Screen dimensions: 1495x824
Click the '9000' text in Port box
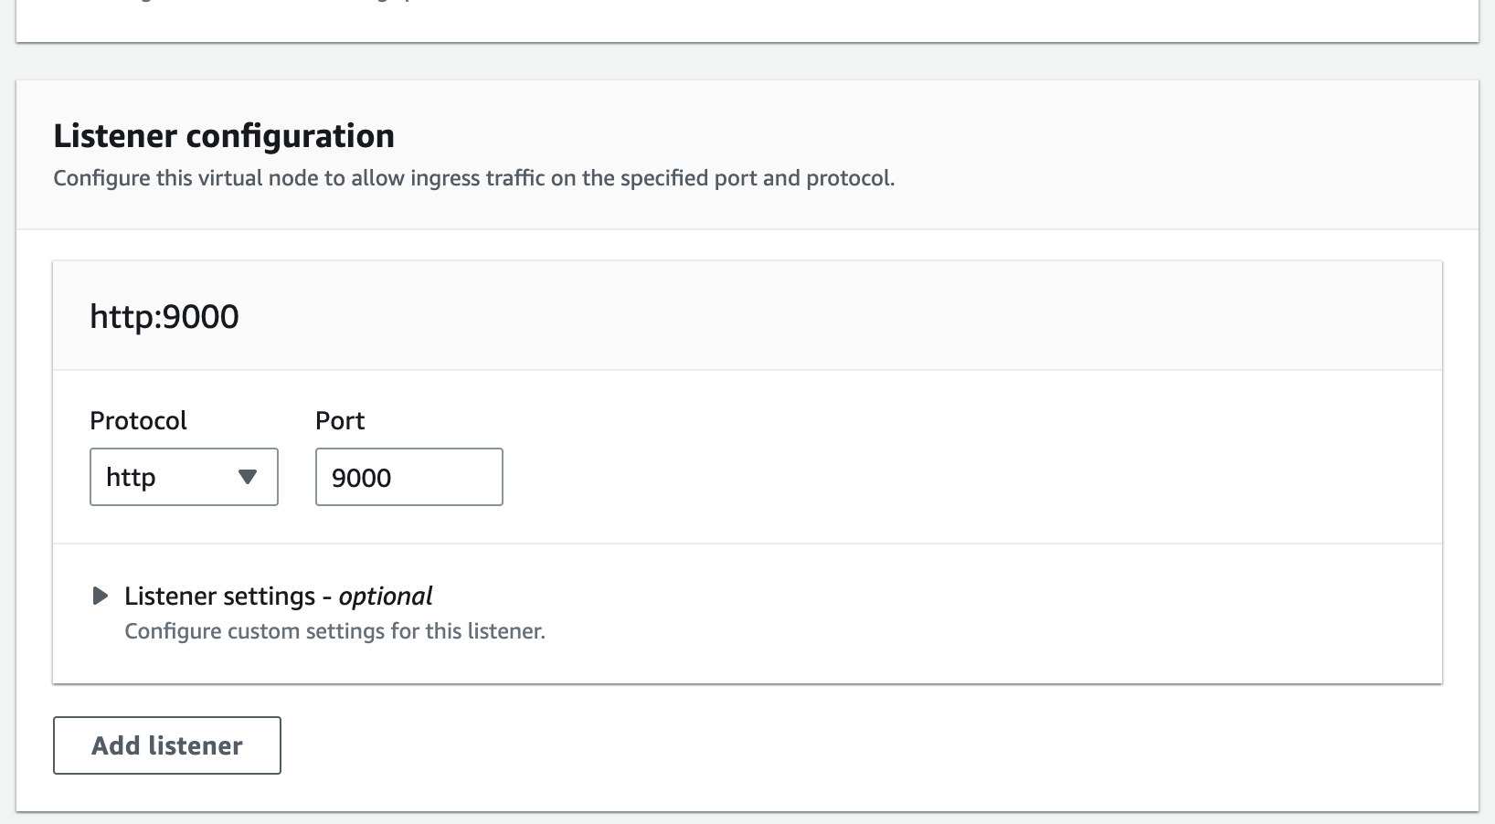pyautogui.click(x=361, y=478)
